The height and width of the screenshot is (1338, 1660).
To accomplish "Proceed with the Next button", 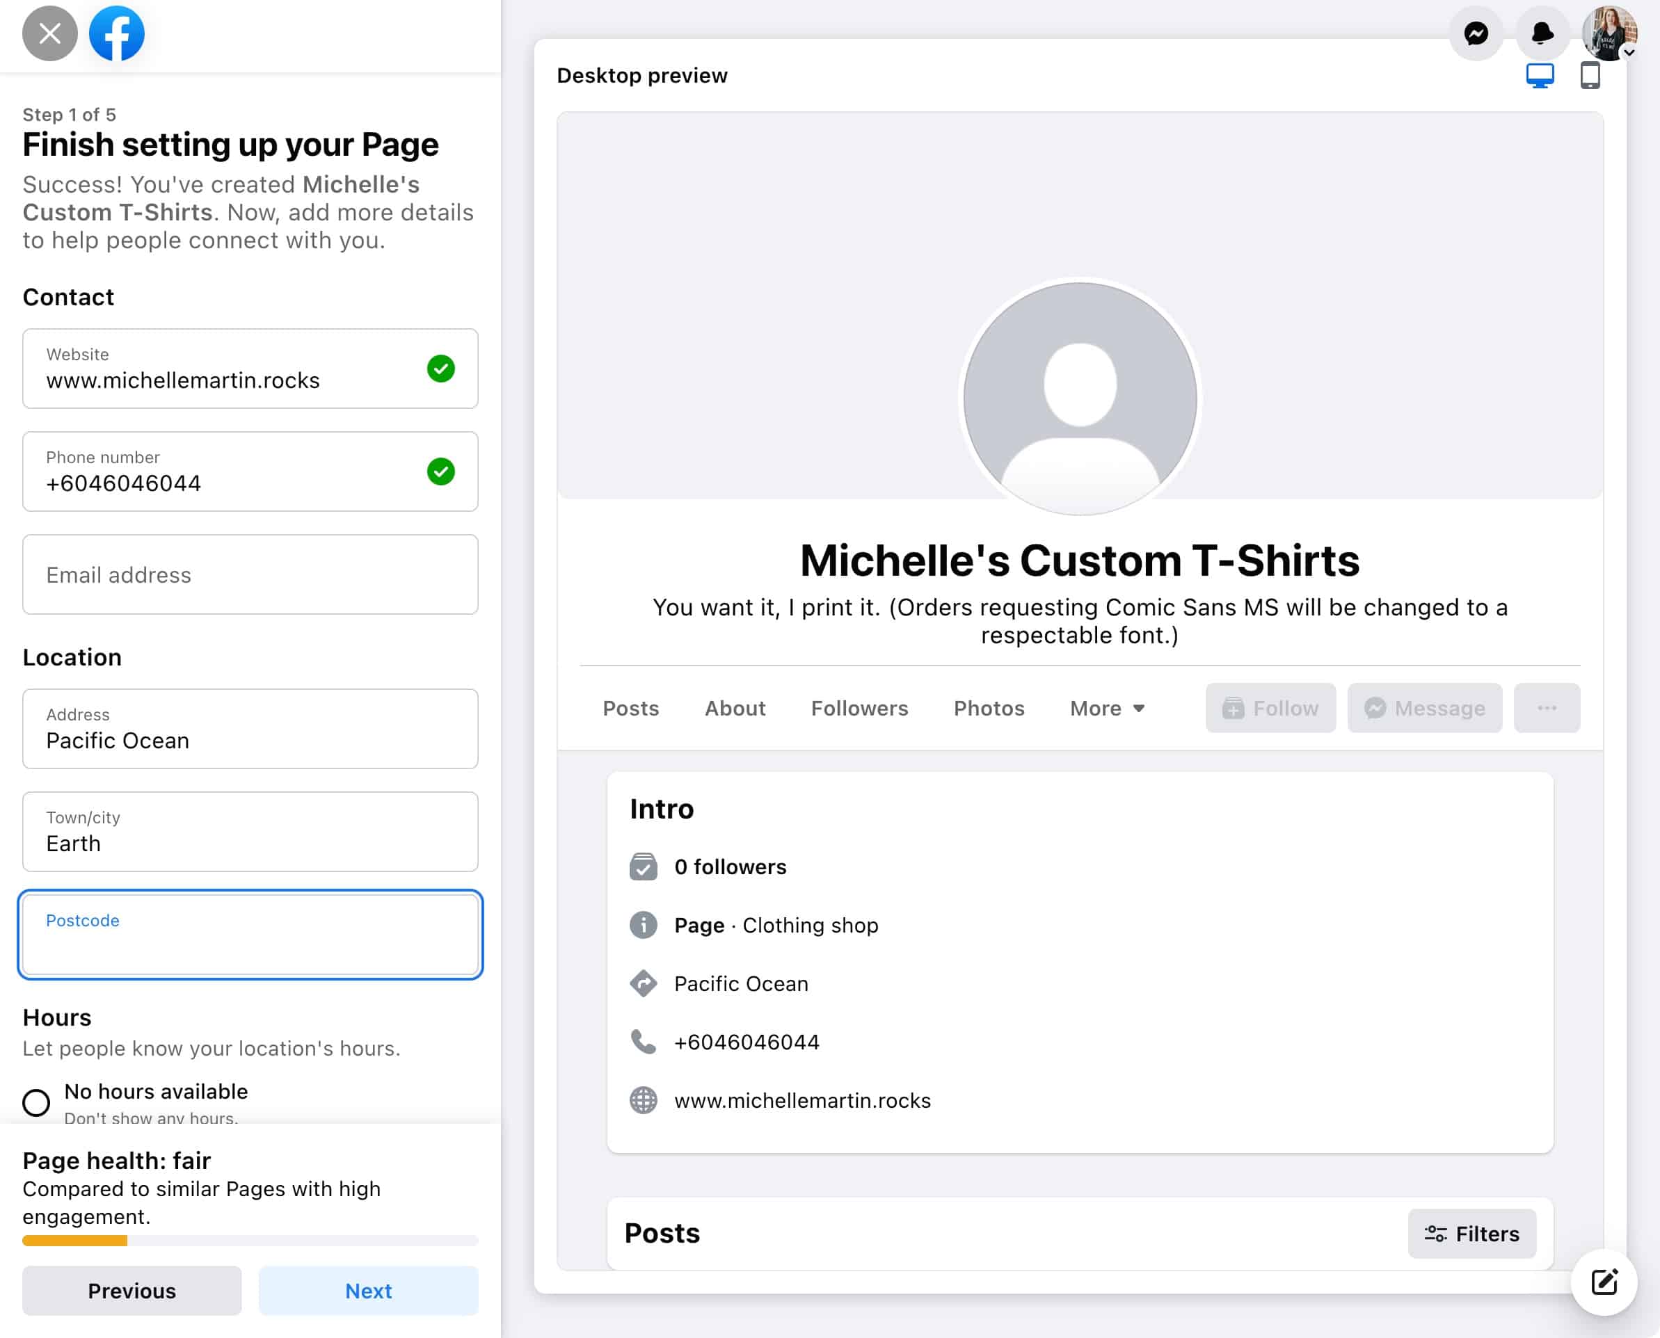I will coord(369,1291).
